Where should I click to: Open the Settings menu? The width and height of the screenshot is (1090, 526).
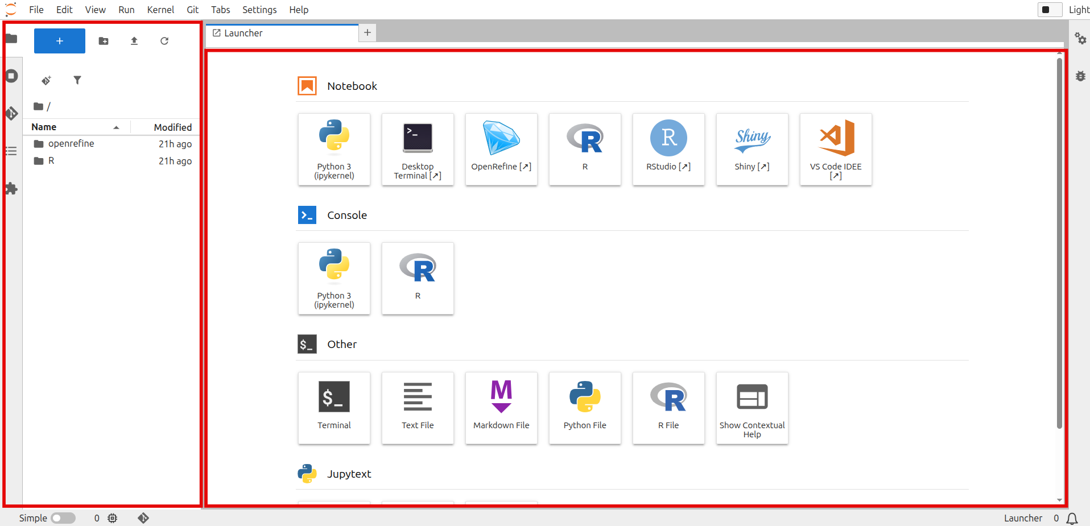point(259,10)
